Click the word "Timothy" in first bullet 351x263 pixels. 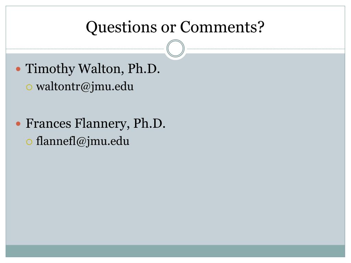[50, 69]
